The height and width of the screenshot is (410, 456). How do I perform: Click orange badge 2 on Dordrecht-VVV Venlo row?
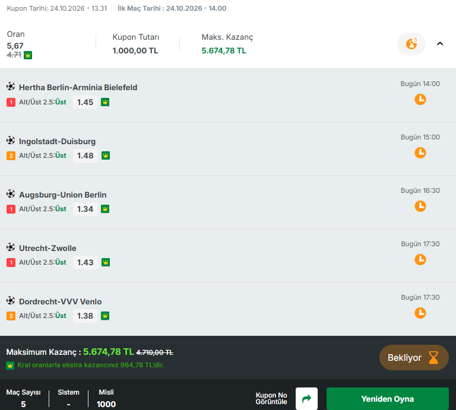11,316
